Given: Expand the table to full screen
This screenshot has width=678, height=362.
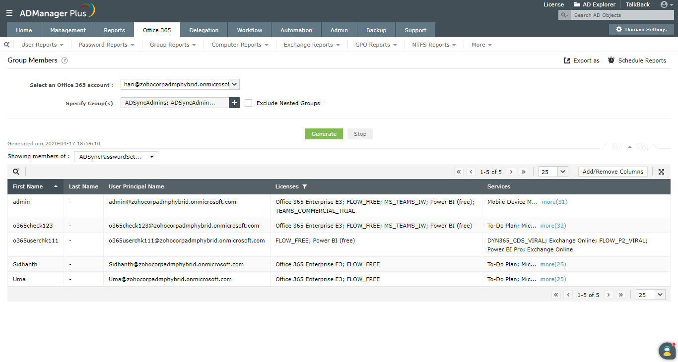Looking at the screenshot, I should (x=661, y=172).
